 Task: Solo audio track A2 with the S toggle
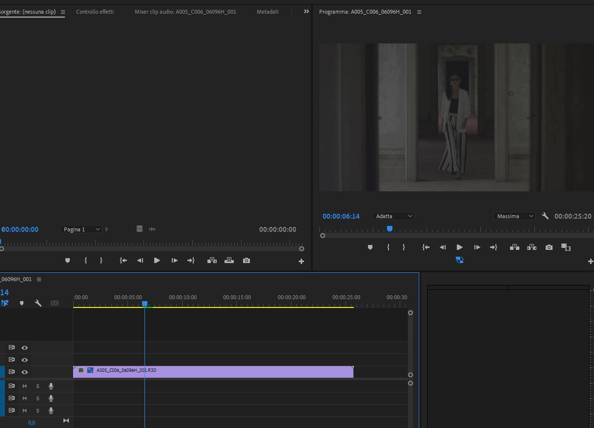click(x=37, y=398)
